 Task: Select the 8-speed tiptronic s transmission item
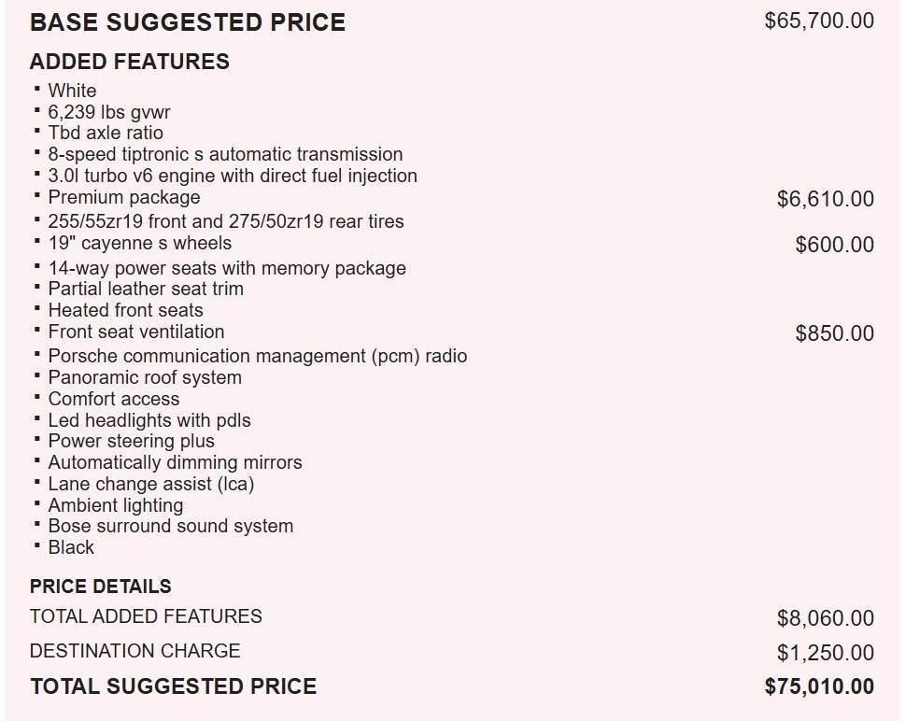[225, 154]
